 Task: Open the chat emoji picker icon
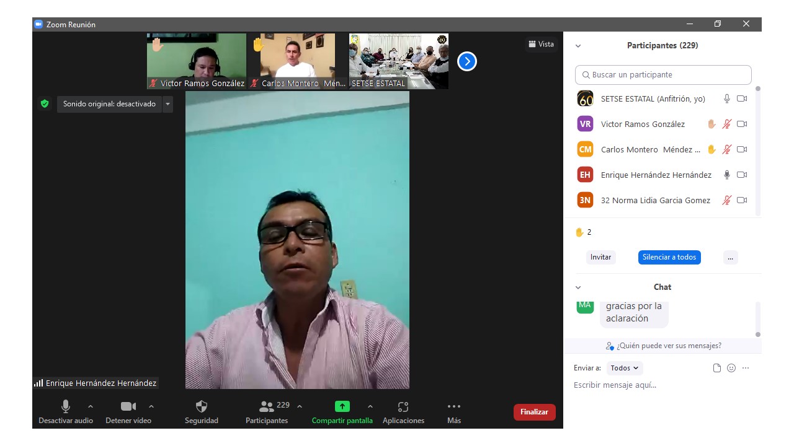point(731,368)
